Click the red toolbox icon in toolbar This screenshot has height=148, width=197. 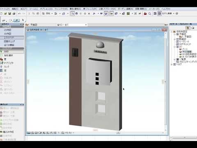[x=145, y=14]
